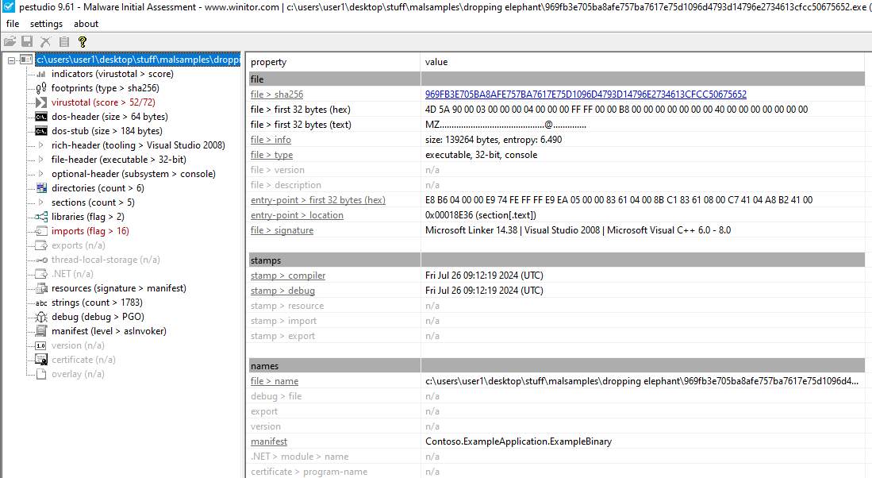872x478 pixels.
Task: Click the exports node icon
Action: point(41,245)
